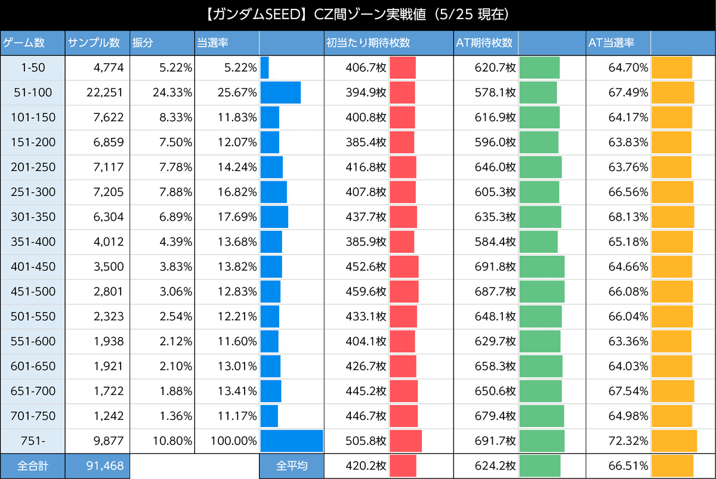
Task: Select the 当選率 header cell
Action: coord(227,42)
